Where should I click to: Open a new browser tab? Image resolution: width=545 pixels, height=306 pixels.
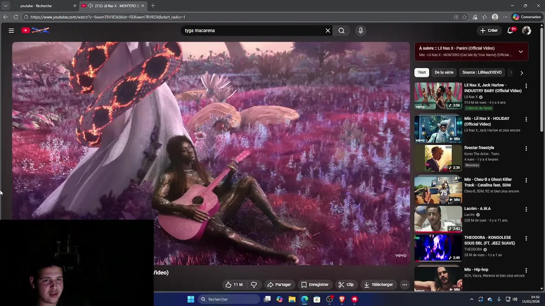click(153, 6)
